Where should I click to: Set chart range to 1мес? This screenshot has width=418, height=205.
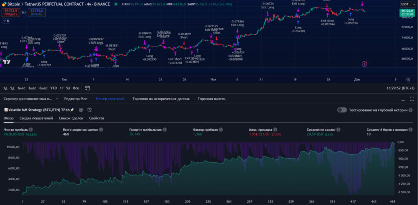coord(21,88)
